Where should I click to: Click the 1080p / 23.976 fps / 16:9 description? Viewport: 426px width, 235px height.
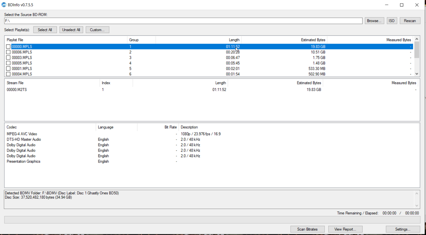point(201,134)
